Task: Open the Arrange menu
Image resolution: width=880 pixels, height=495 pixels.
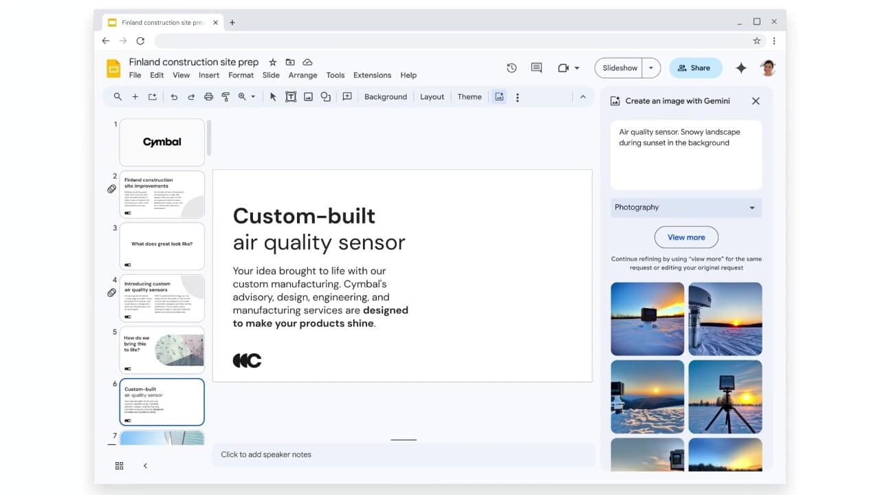Action: (302, 75)
